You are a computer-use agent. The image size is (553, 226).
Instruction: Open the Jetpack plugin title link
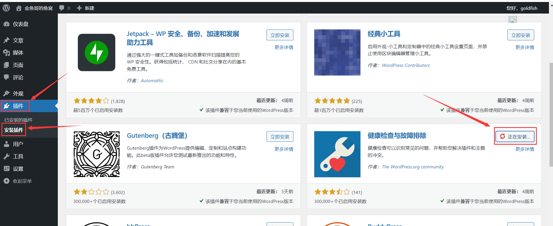(183, 38)
